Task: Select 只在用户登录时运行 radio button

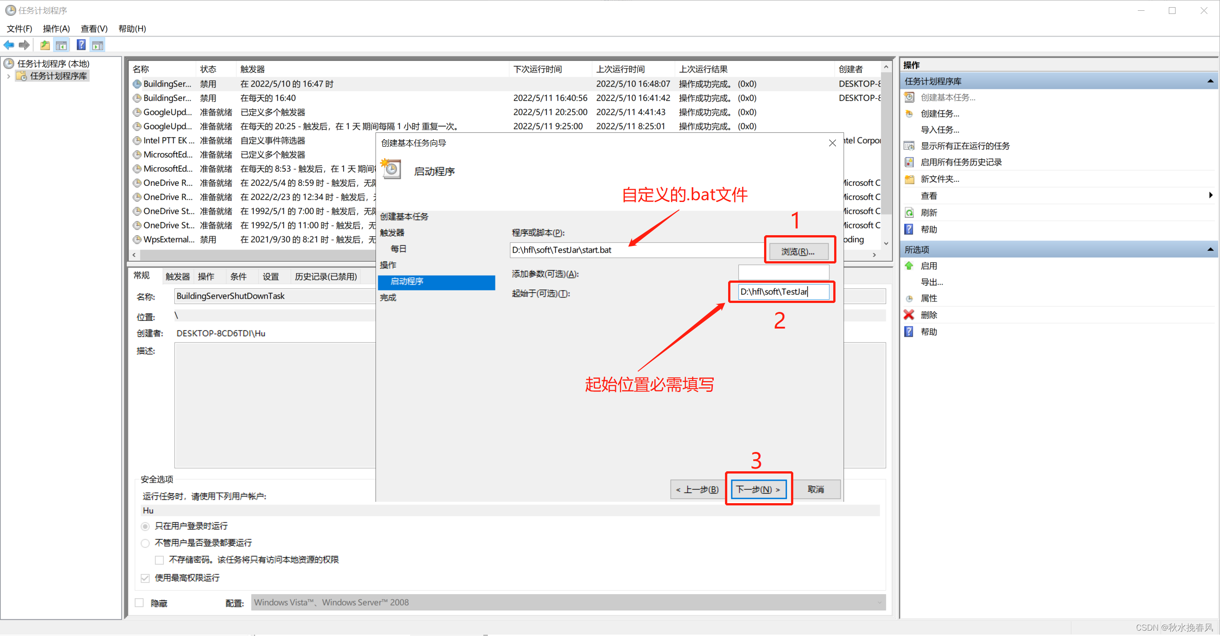Action: (x=146, y=526)
